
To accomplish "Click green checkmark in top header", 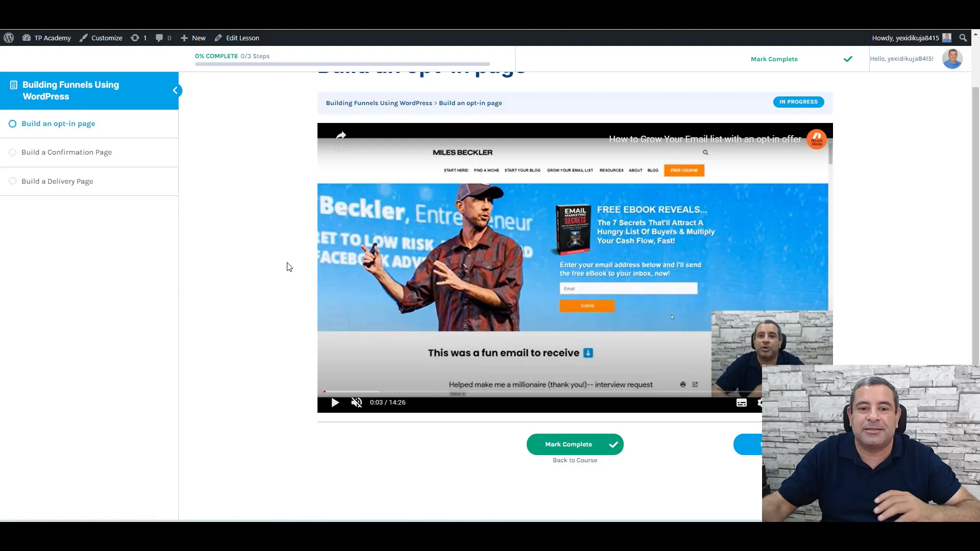I will click(x=848, y=59).
